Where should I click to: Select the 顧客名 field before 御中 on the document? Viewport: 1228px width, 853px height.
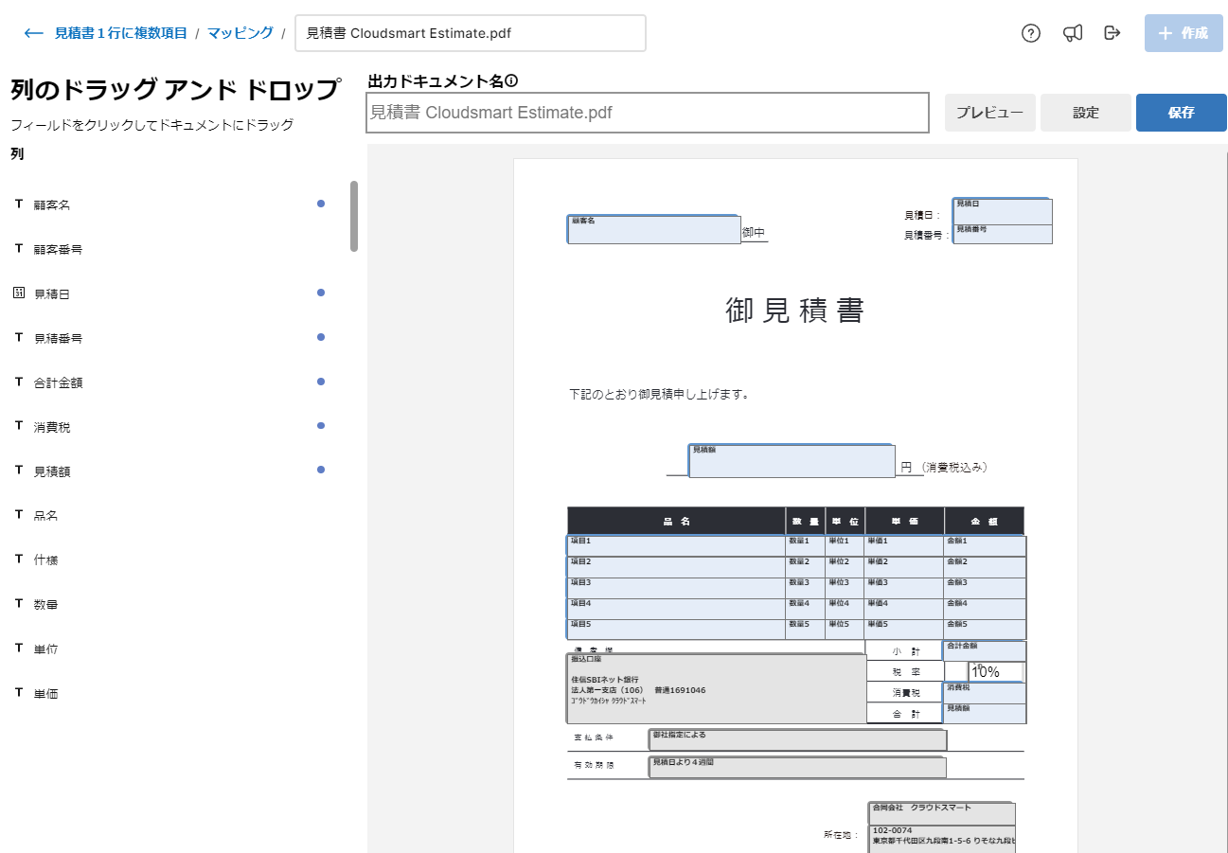[x=654, y=229]
